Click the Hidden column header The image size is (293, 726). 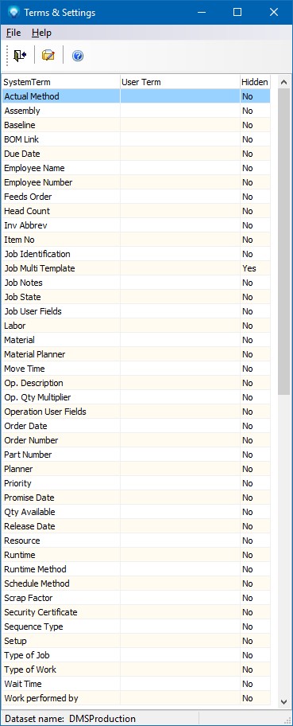[x=255, y=82]
